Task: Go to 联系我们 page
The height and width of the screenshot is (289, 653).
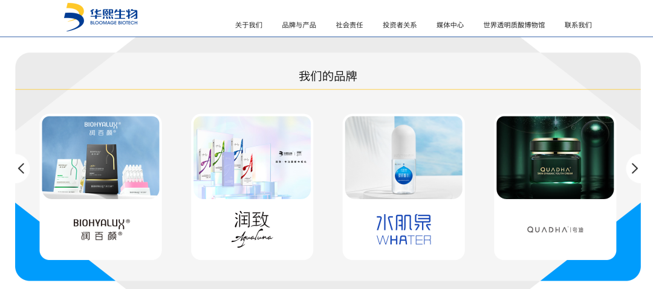Action: (578, 25)
